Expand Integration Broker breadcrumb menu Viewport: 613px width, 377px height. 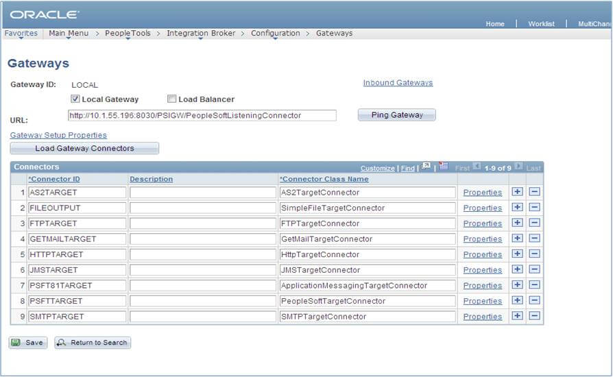pyautogui.click(x=201, y=34)
